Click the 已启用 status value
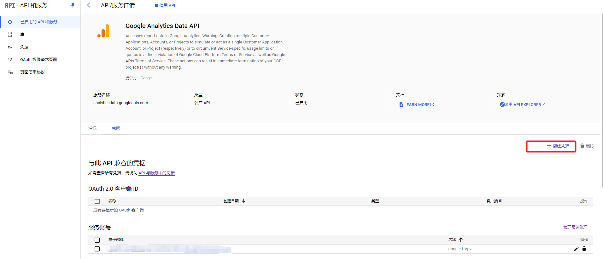Image resolution: width=603 pixels, height=259 pixels. (x=301, y=103)
